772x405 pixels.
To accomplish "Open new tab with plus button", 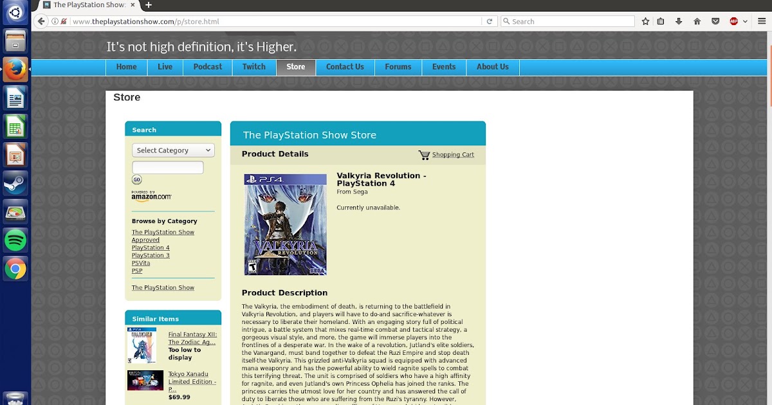I will [149, 5].
